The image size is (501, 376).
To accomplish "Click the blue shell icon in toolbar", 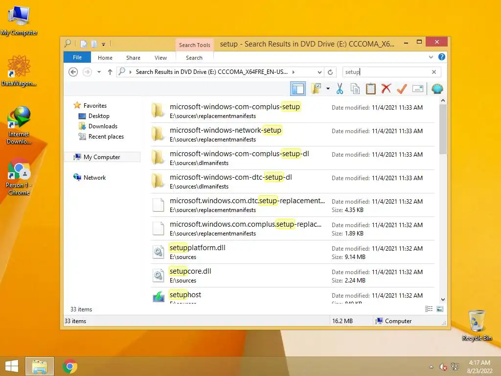I will tap(437, 89).
